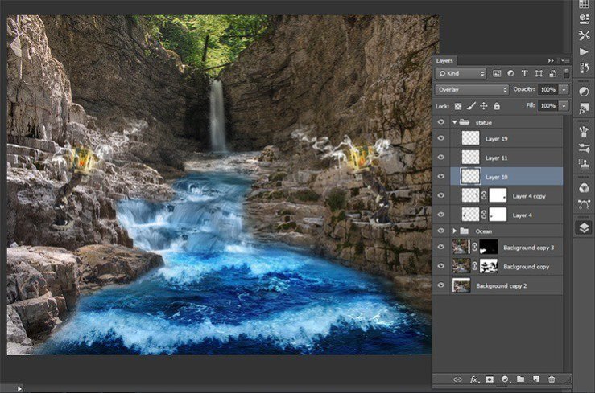Image resolution: width=595 pixels, height=393 pixels.
Task: Create a new group folder icon
Action: [x=520, y=379]
